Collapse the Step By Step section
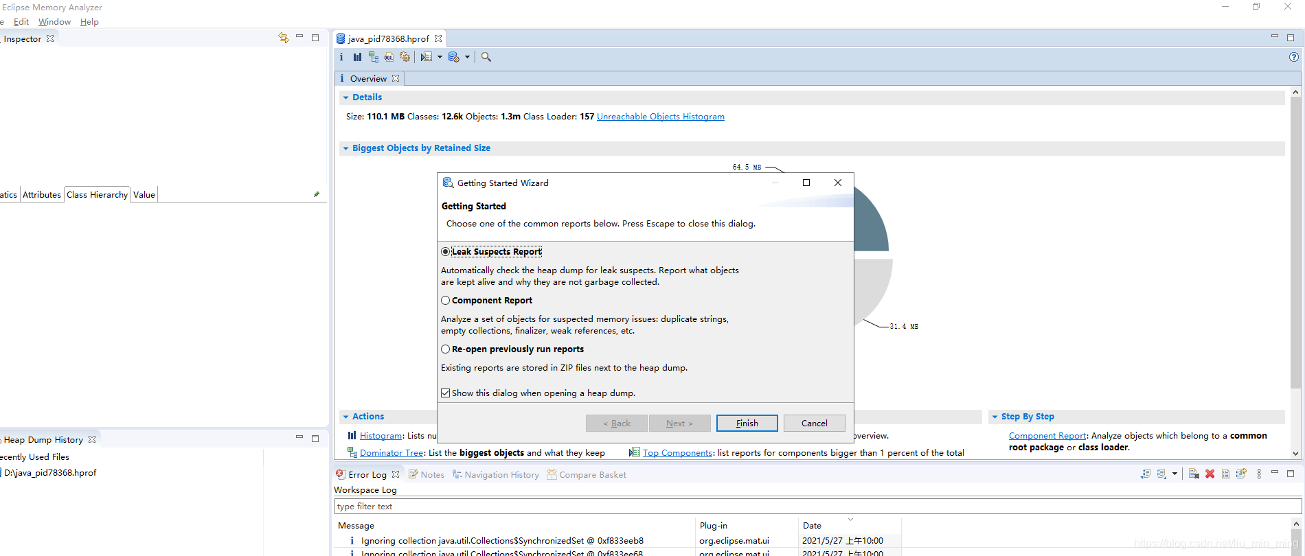 coord(995,417)
